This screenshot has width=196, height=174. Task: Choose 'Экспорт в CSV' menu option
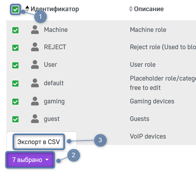point(38,142)
